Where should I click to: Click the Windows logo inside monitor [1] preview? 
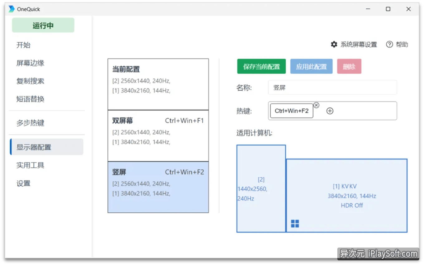[295, 223]
